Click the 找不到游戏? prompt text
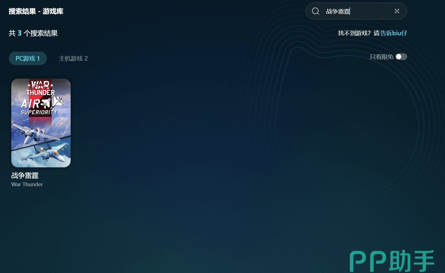 click(x=354, y=33)
